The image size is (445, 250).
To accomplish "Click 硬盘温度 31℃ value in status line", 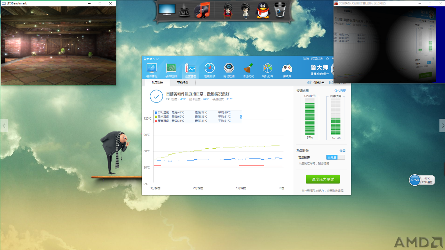I will [229, 99].
